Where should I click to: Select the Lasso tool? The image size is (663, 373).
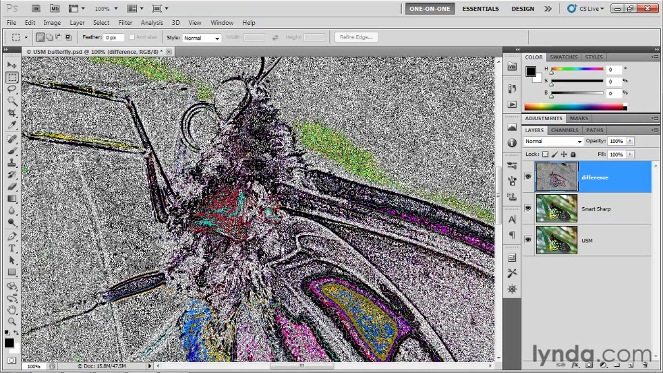click(12, 89)
